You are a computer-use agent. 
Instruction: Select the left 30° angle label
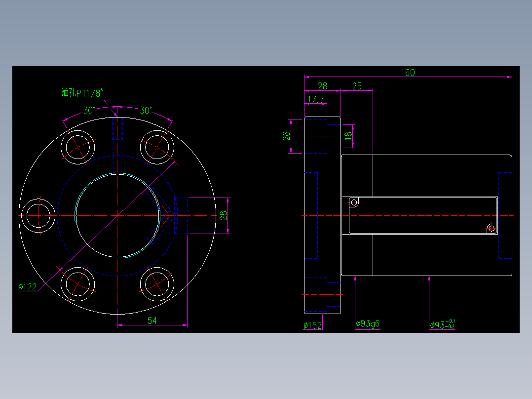click(89, 110)
